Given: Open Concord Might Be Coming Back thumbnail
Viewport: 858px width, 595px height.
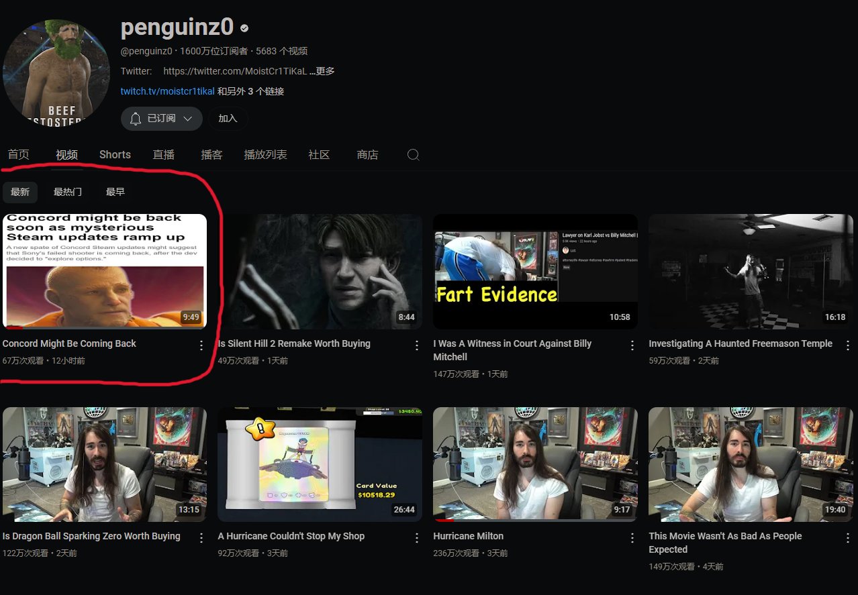Looking at the screenshot, I should pyautogui.click(x=105, y=272).
